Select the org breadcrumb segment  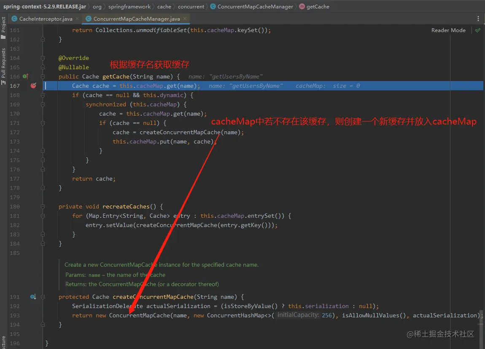(97, 6)
